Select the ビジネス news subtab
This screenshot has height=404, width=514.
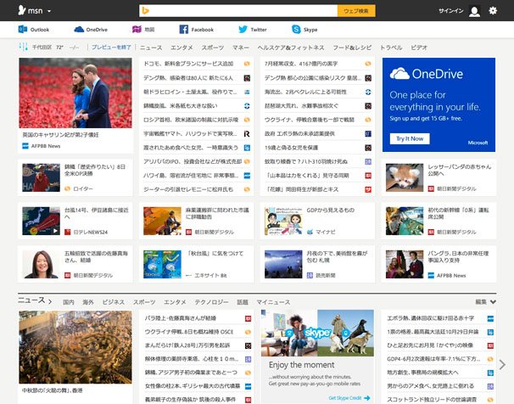[x=113, y=302]
